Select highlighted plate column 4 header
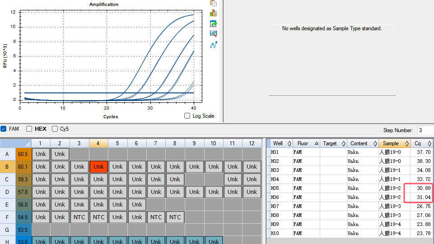The image size is (434, 244). click(x=98, y=143)
